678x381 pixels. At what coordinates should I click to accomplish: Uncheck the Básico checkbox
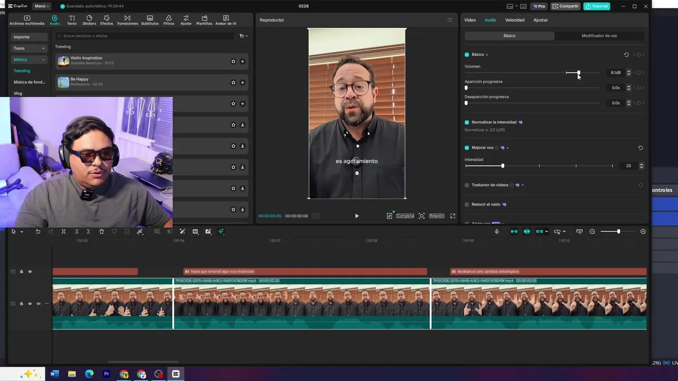coord(467,55)
